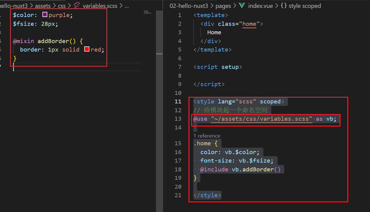Click the closing "</template>" tag
This screenshot has width=370, height=212.
coord(213,50)
